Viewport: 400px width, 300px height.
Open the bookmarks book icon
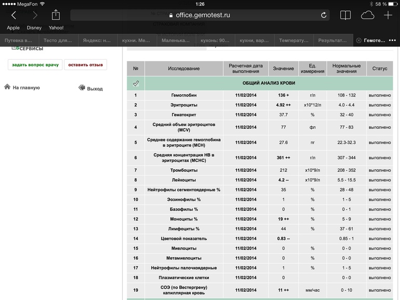[x=345, y=16]
